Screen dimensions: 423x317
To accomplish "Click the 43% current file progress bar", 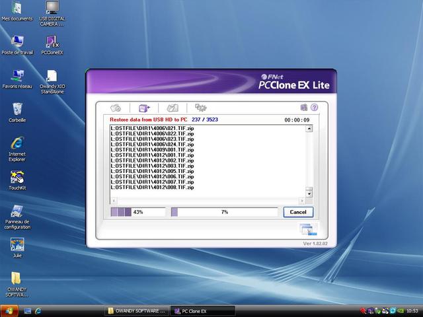I will tap(138, 212).
